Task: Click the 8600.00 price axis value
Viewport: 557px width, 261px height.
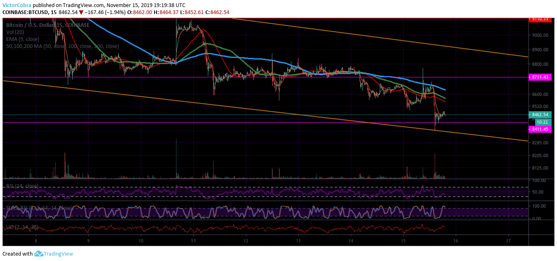Action: pyautogui.click(x=540, y=94)
